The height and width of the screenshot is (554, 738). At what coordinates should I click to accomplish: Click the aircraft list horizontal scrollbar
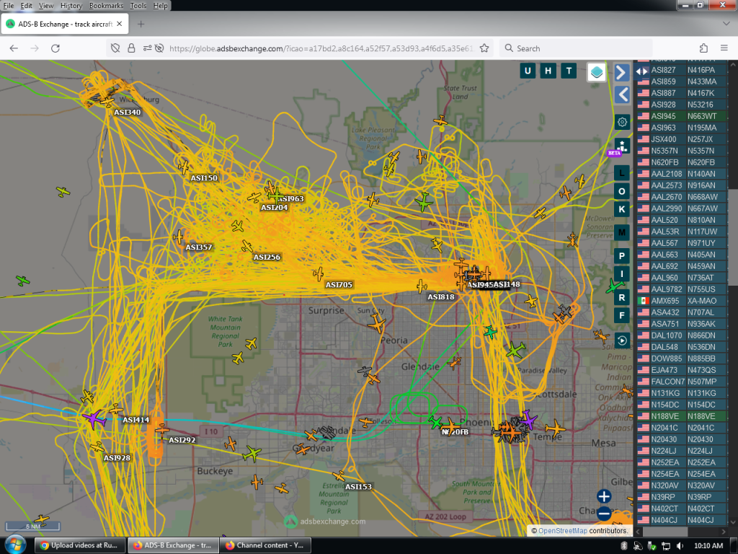click(665, 532)
